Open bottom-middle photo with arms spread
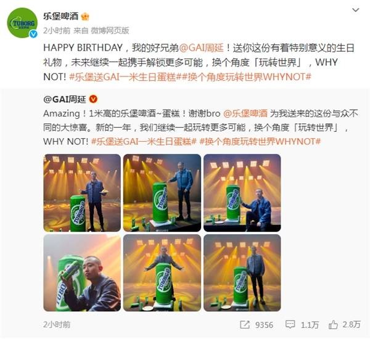 [x=162, y=272]
